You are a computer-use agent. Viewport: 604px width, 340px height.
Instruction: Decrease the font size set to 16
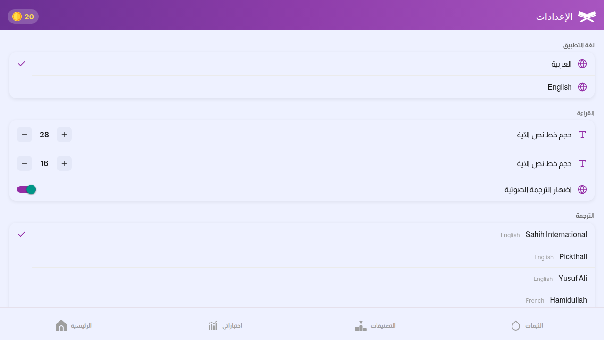(25, 163)
